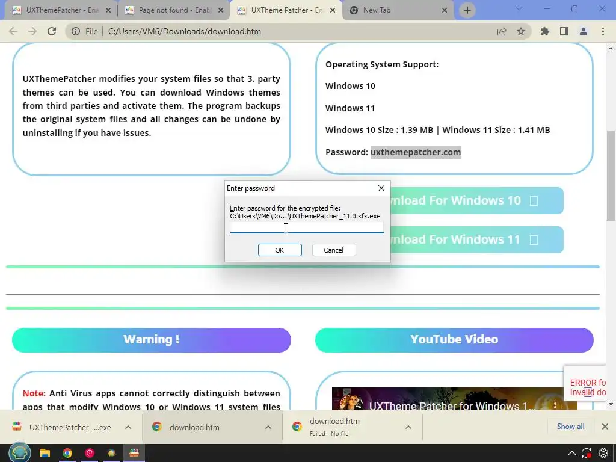Open the round orb taskbar app
This screenshot has height=462, width=616.
[112, 454]
